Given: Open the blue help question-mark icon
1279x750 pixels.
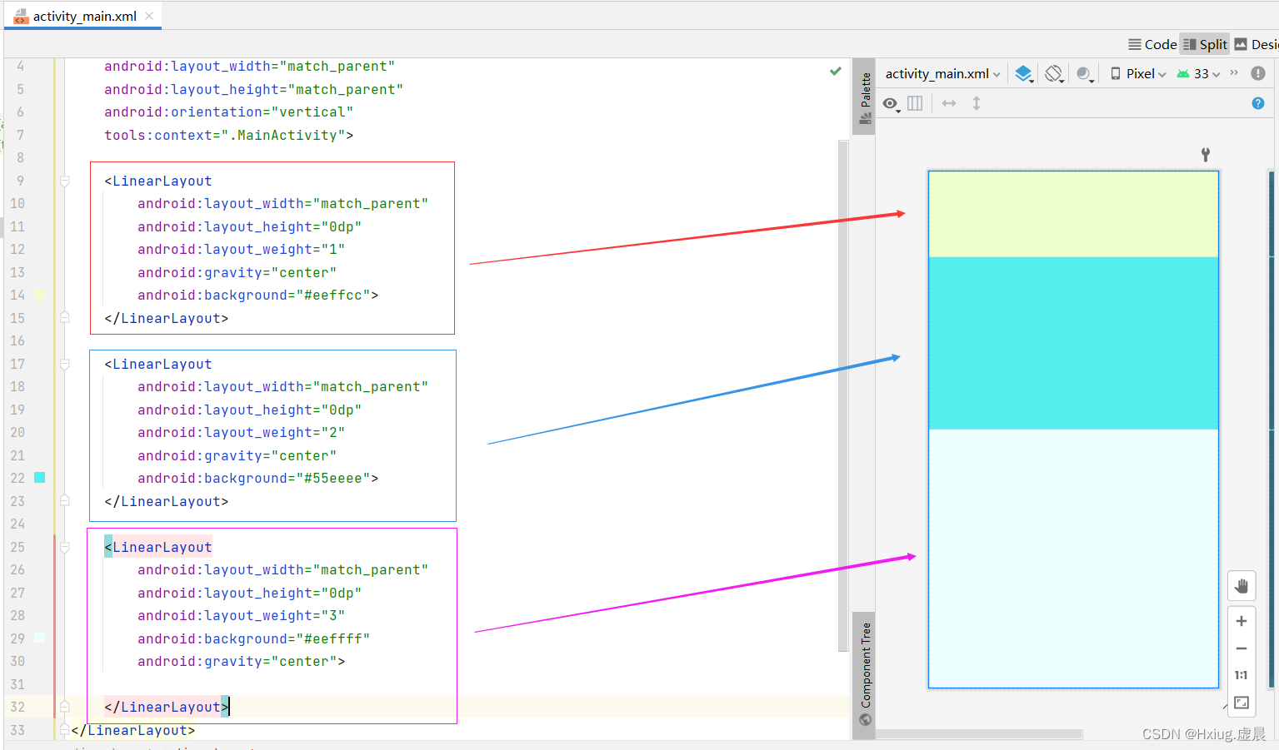Looking at the screenshot, I should (x=1258, y=103).
